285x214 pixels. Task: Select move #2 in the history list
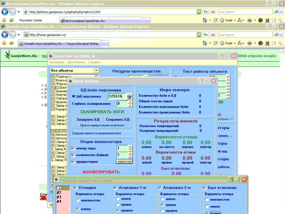coord(63,193)
